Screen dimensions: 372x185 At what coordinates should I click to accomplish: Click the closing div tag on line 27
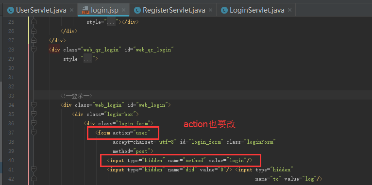[57, 40]
